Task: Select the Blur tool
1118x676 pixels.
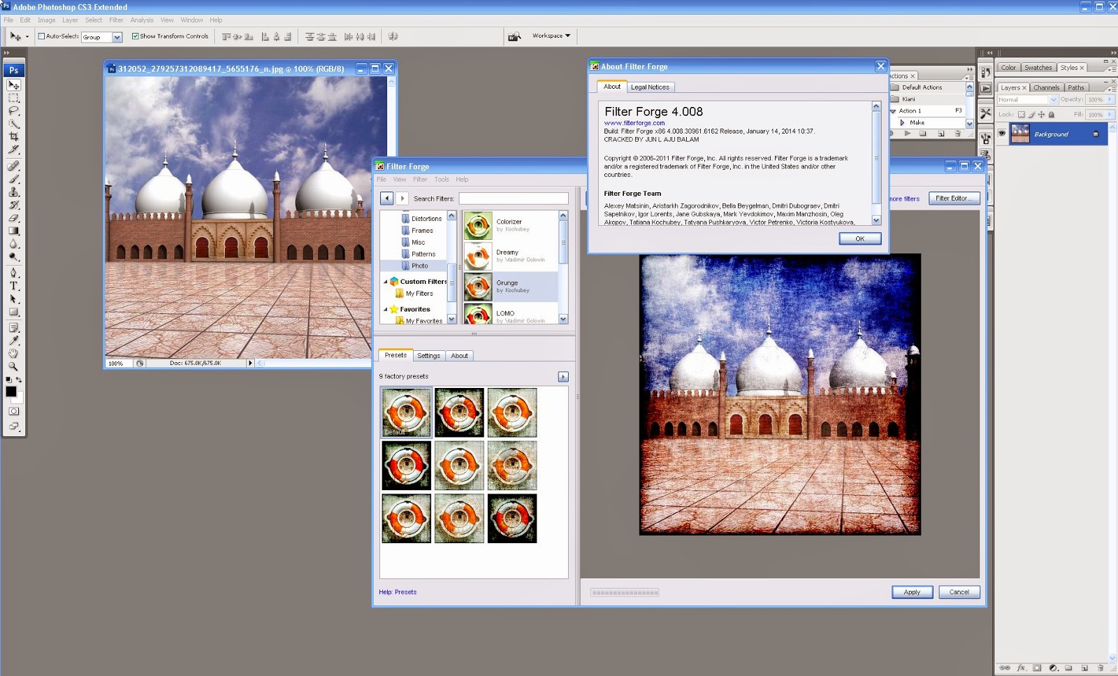Action: click(x=13, y=243)
